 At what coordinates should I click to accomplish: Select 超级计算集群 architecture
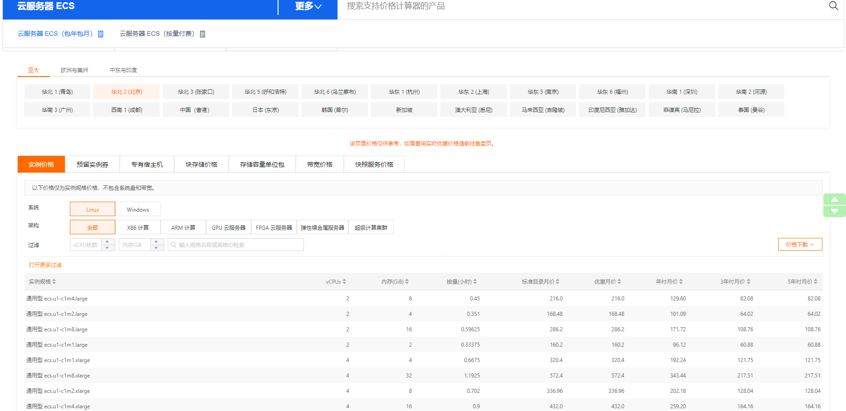(371, 227)
